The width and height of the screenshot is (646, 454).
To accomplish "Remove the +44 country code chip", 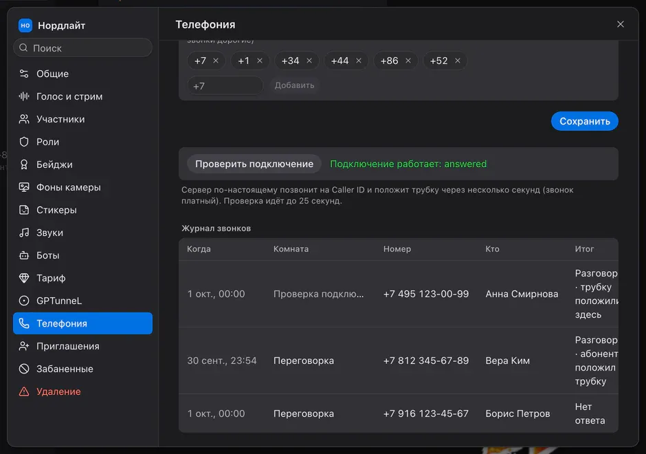I will [x=359, y=61].
